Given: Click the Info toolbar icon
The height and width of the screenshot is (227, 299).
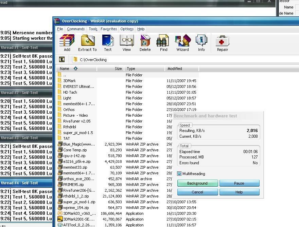Looking at the screenshot, I should pos(201,40).
